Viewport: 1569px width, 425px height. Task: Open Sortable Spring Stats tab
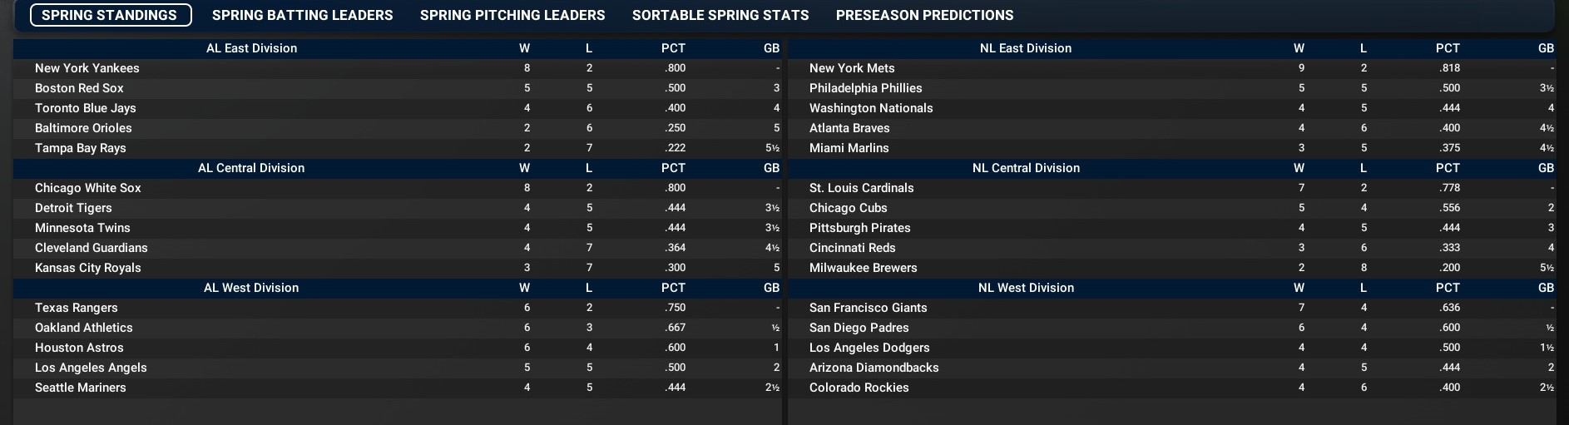pyautogui.click(x=720, y=15)
